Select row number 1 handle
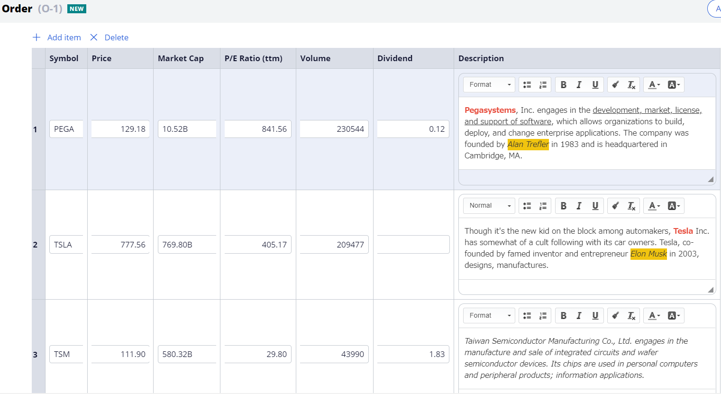721x394 pixels. (x=38, y=129)
